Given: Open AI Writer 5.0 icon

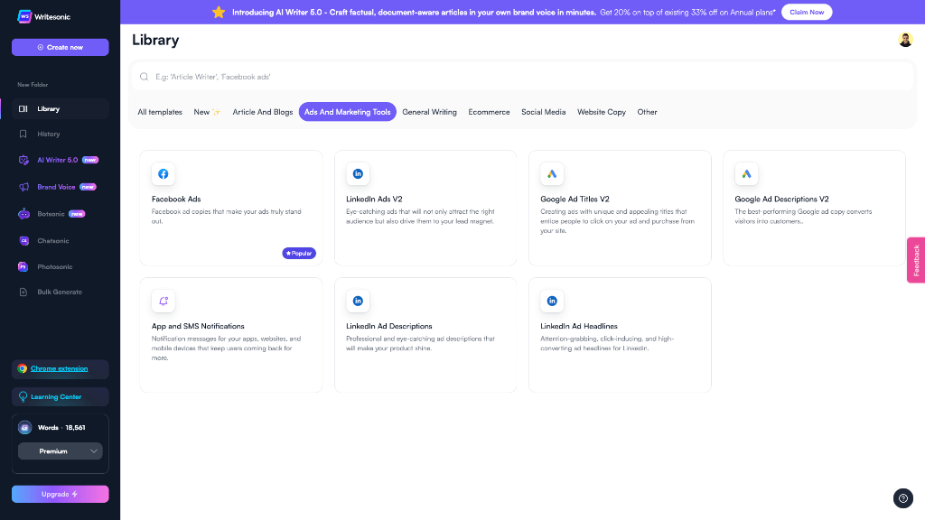Looking at the screenshot, I should tap(23, 160).
